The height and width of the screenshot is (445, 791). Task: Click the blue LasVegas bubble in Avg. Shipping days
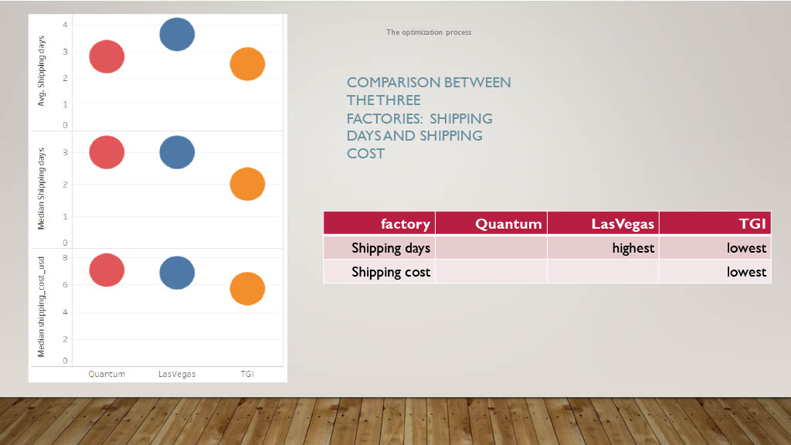(177, 34)
